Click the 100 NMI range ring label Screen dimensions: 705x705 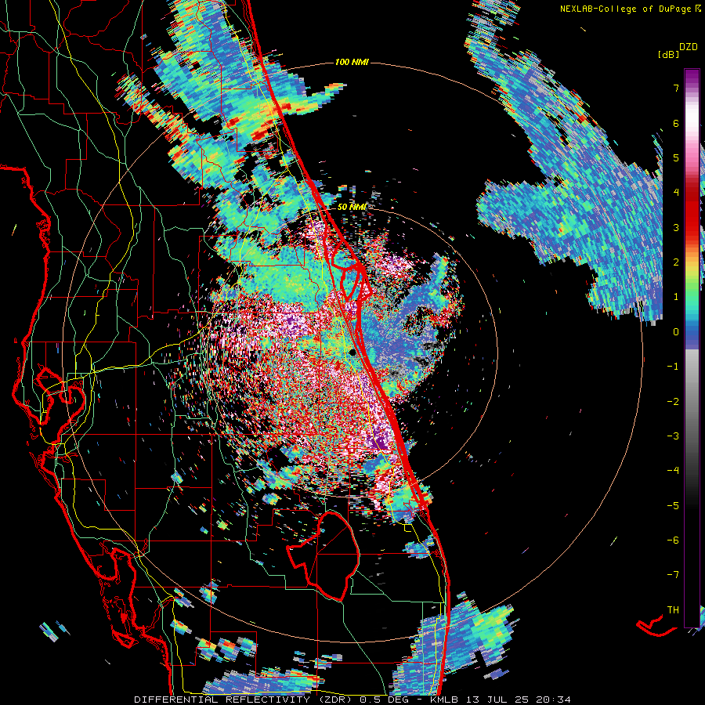click(x=352, y=62)
